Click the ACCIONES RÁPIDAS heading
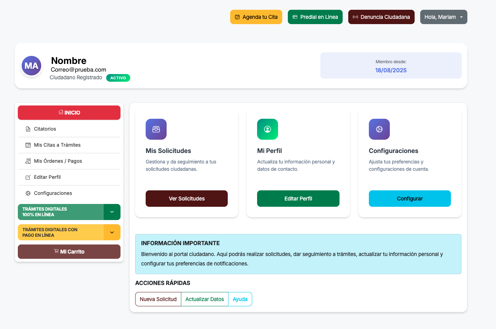The height and width of the screenshot is (329, 496). click(163, 283)
